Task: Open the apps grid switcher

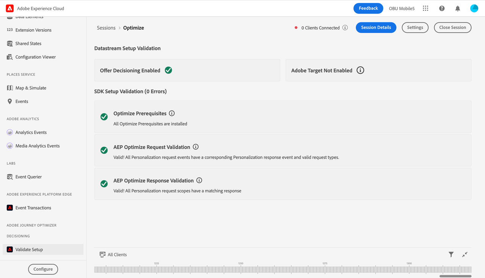Action: [426, 8]
